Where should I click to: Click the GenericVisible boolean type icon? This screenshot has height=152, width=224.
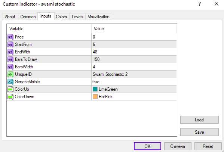10,82
